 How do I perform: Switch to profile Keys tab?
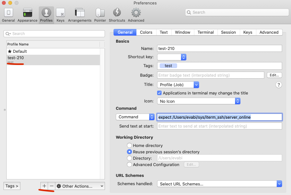tap(248, 32)
